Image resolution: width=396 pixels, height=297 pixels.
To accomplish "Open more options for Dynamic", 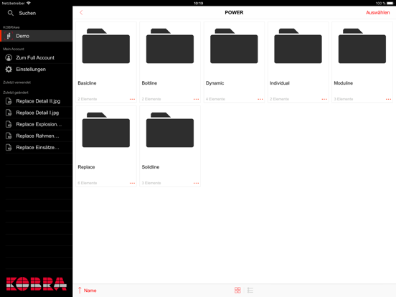I will [x=260, y=99].
